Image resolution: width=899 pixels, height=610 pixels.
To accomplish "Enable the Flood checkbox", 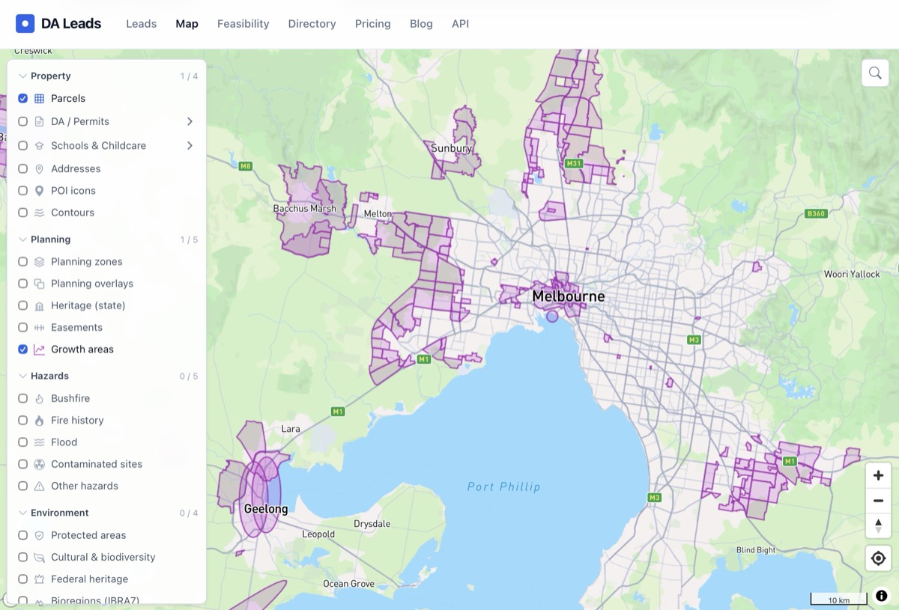I will (23, 442).
